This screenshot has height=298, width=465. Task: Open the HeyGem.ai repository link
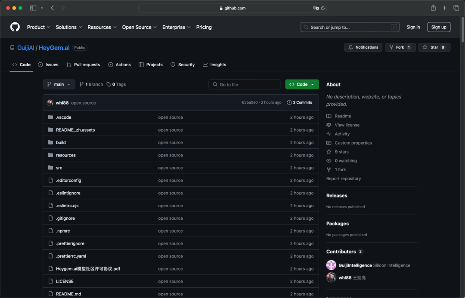coord(54,48)
